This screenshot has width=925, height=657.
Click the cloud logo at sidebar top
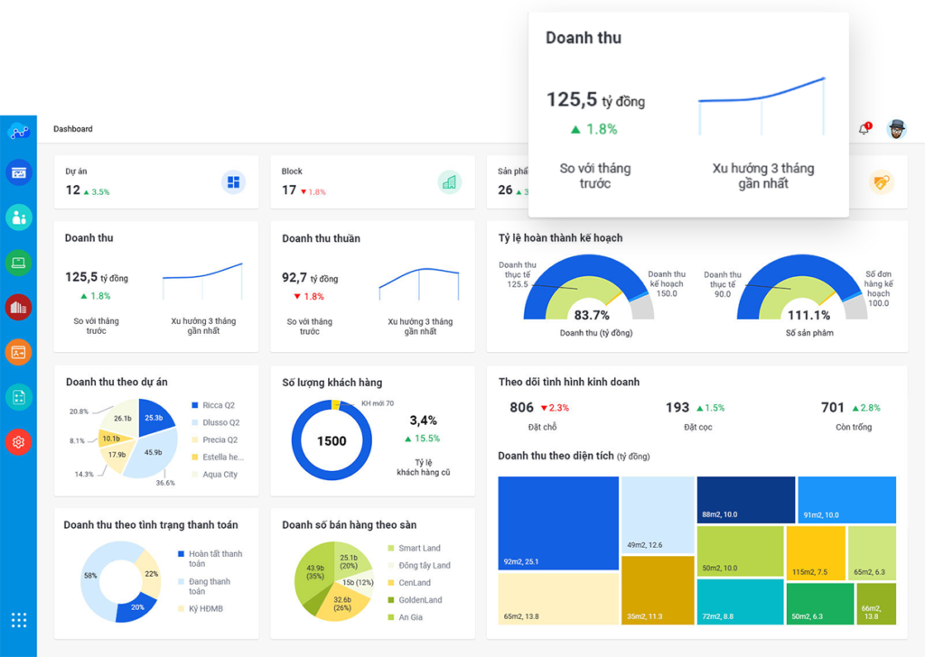pos(18,132)
